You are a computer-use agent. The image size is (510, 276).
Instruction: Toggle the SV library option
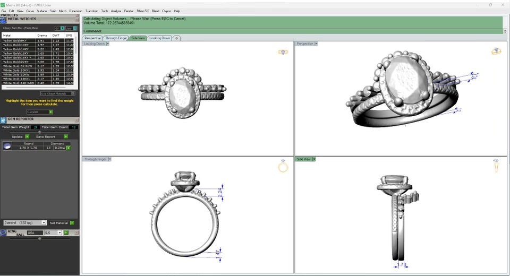pyautogui.click(x=62, y=28)
